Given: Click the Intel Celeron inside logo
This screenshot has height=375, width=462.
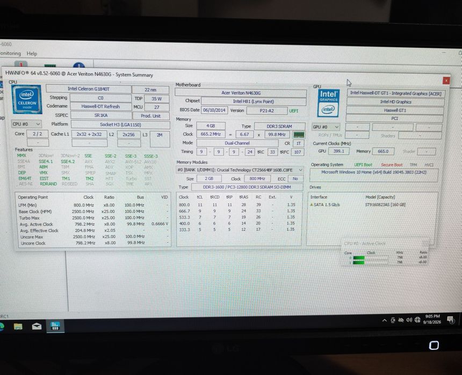Looking at the screenshot, I should point(27,99).
